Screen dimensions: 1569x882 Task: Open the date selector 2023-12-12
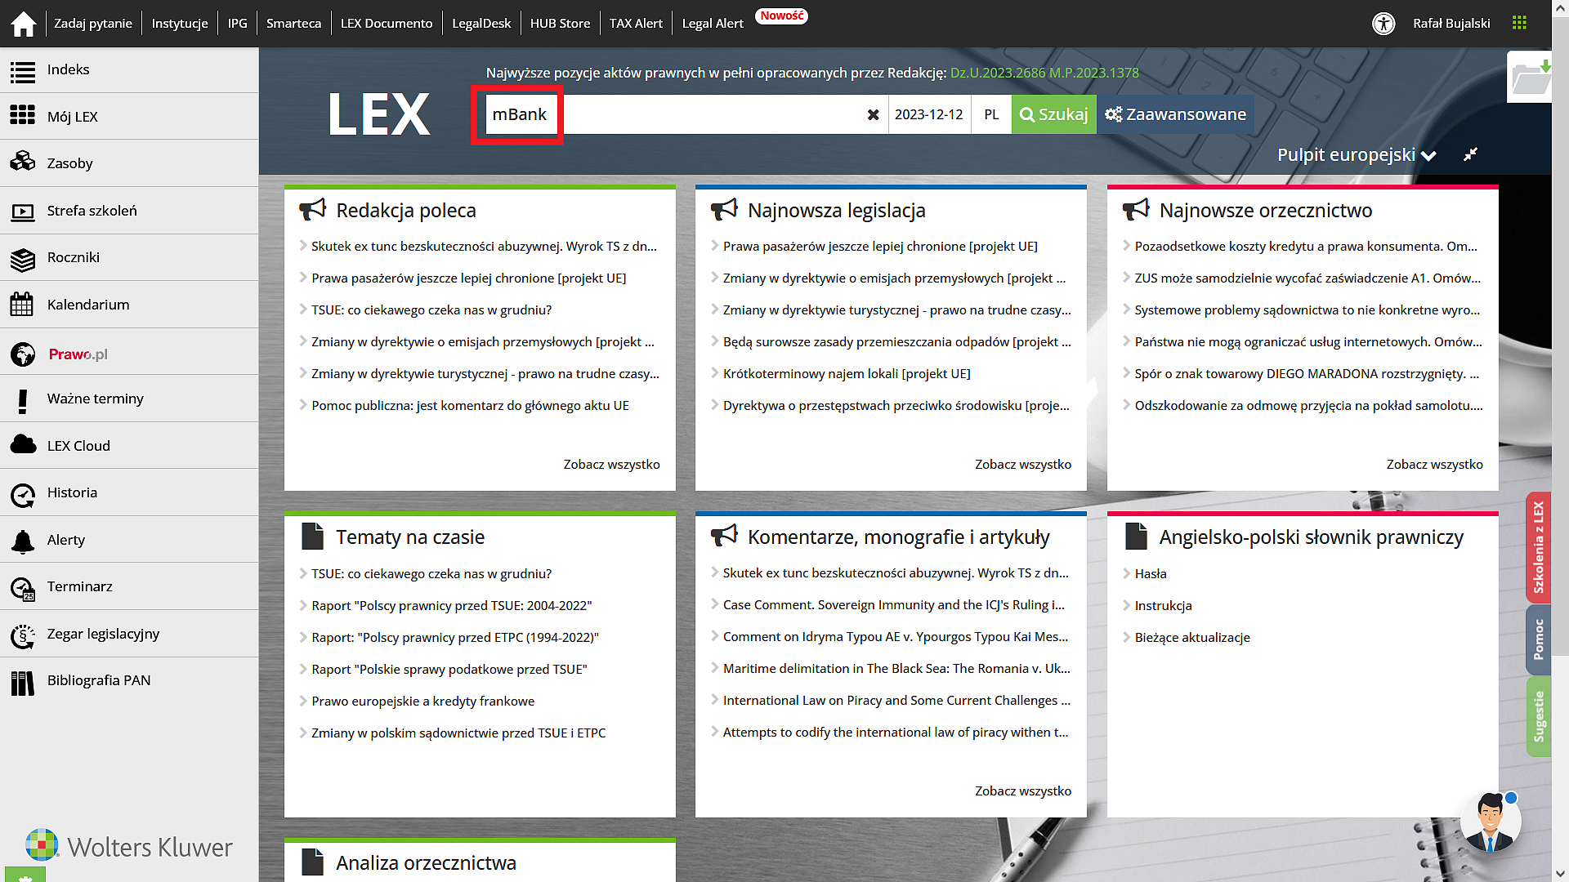point(929,114)
